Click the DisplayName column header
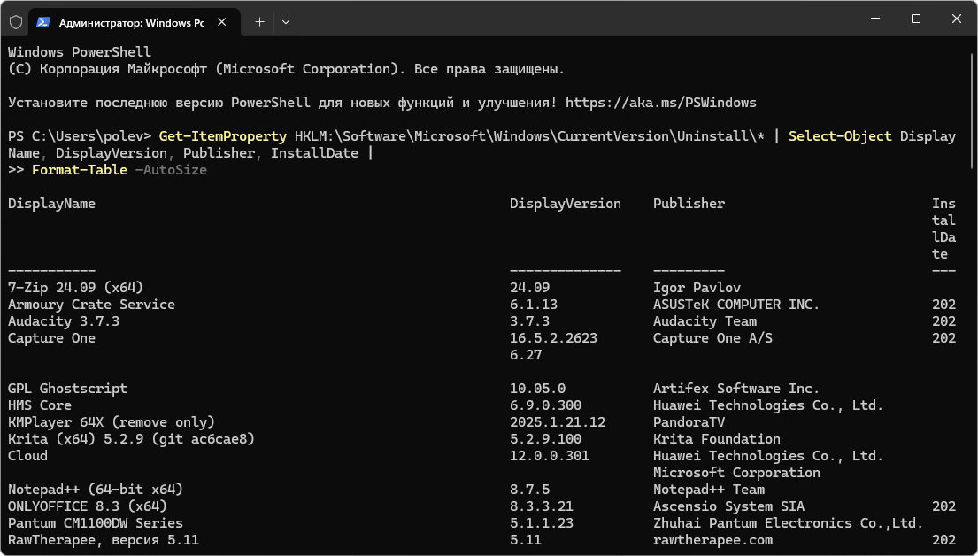Image resolution: width=978 pixels, height=556 pixels. 51,204
